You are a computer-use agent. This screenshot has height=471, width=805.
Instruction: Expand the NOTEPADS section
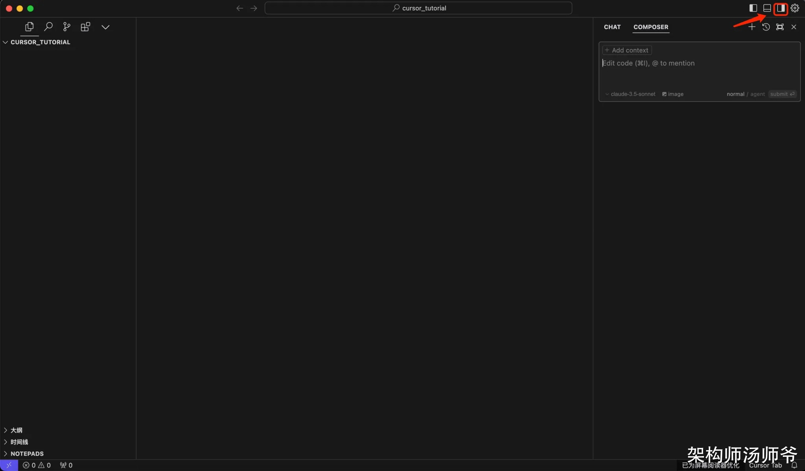pyautogui.click(x=27, y=454)
